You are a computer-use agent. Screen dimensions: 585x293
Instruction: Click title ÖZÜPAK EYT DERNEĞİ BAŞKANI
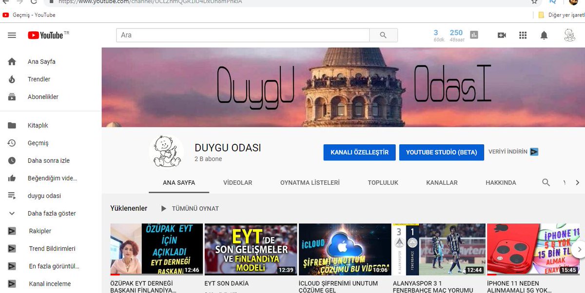[143, 287]
